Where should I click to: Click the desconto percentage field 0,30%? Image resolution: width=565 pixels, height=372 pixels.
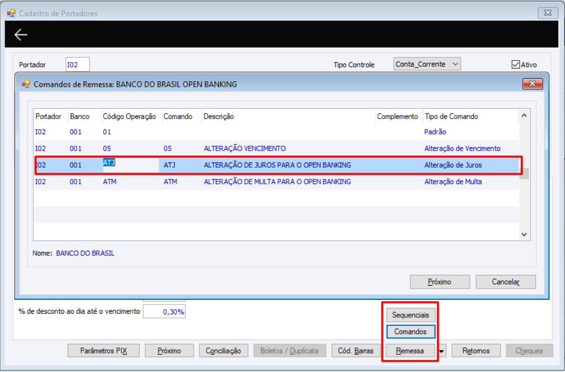(164, 312)
